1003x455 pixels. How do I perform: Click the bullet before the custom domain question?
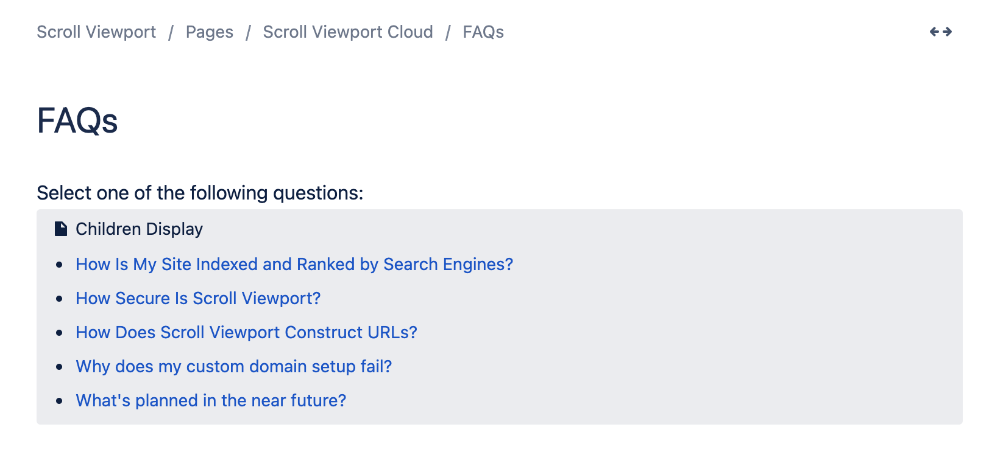[x=59, y=367]
